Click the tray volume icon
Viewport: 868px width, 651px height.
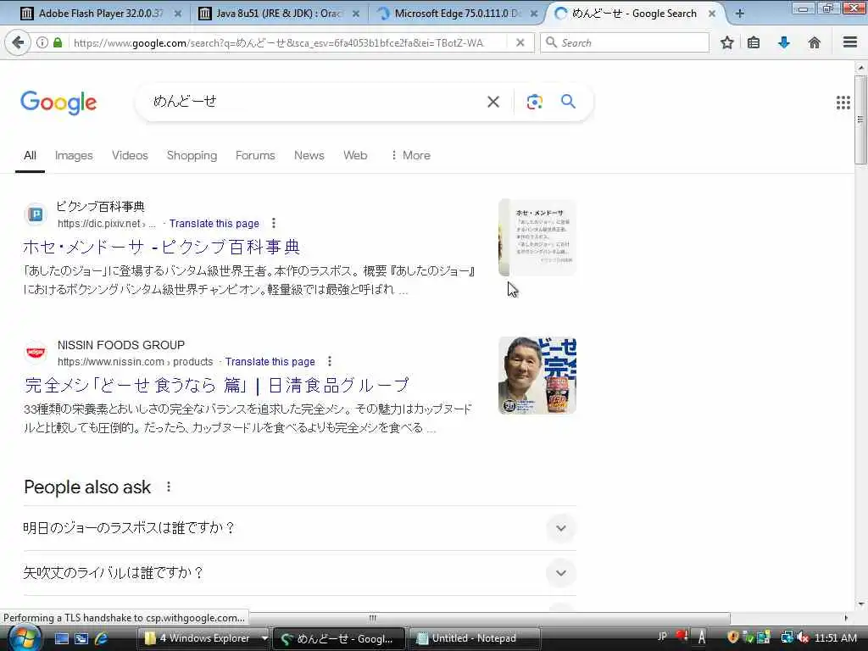point(803,637)
